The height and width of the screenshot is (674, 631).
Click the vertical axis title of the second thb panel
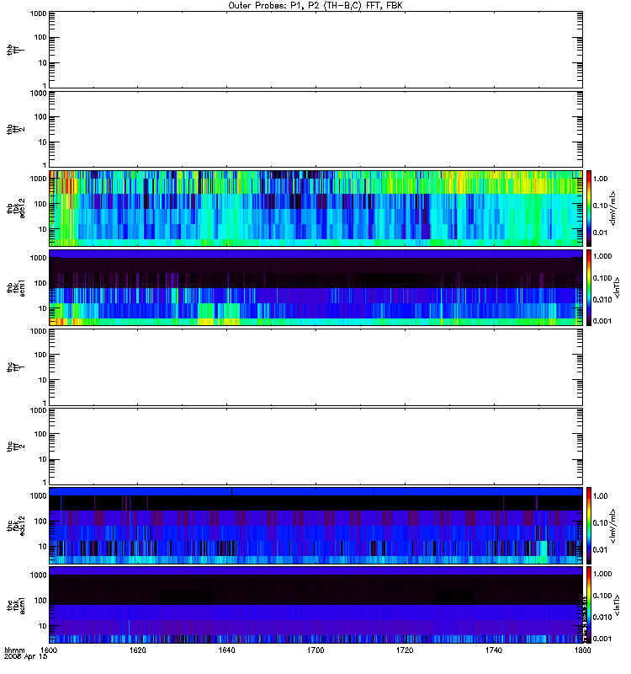click(16, 129)
